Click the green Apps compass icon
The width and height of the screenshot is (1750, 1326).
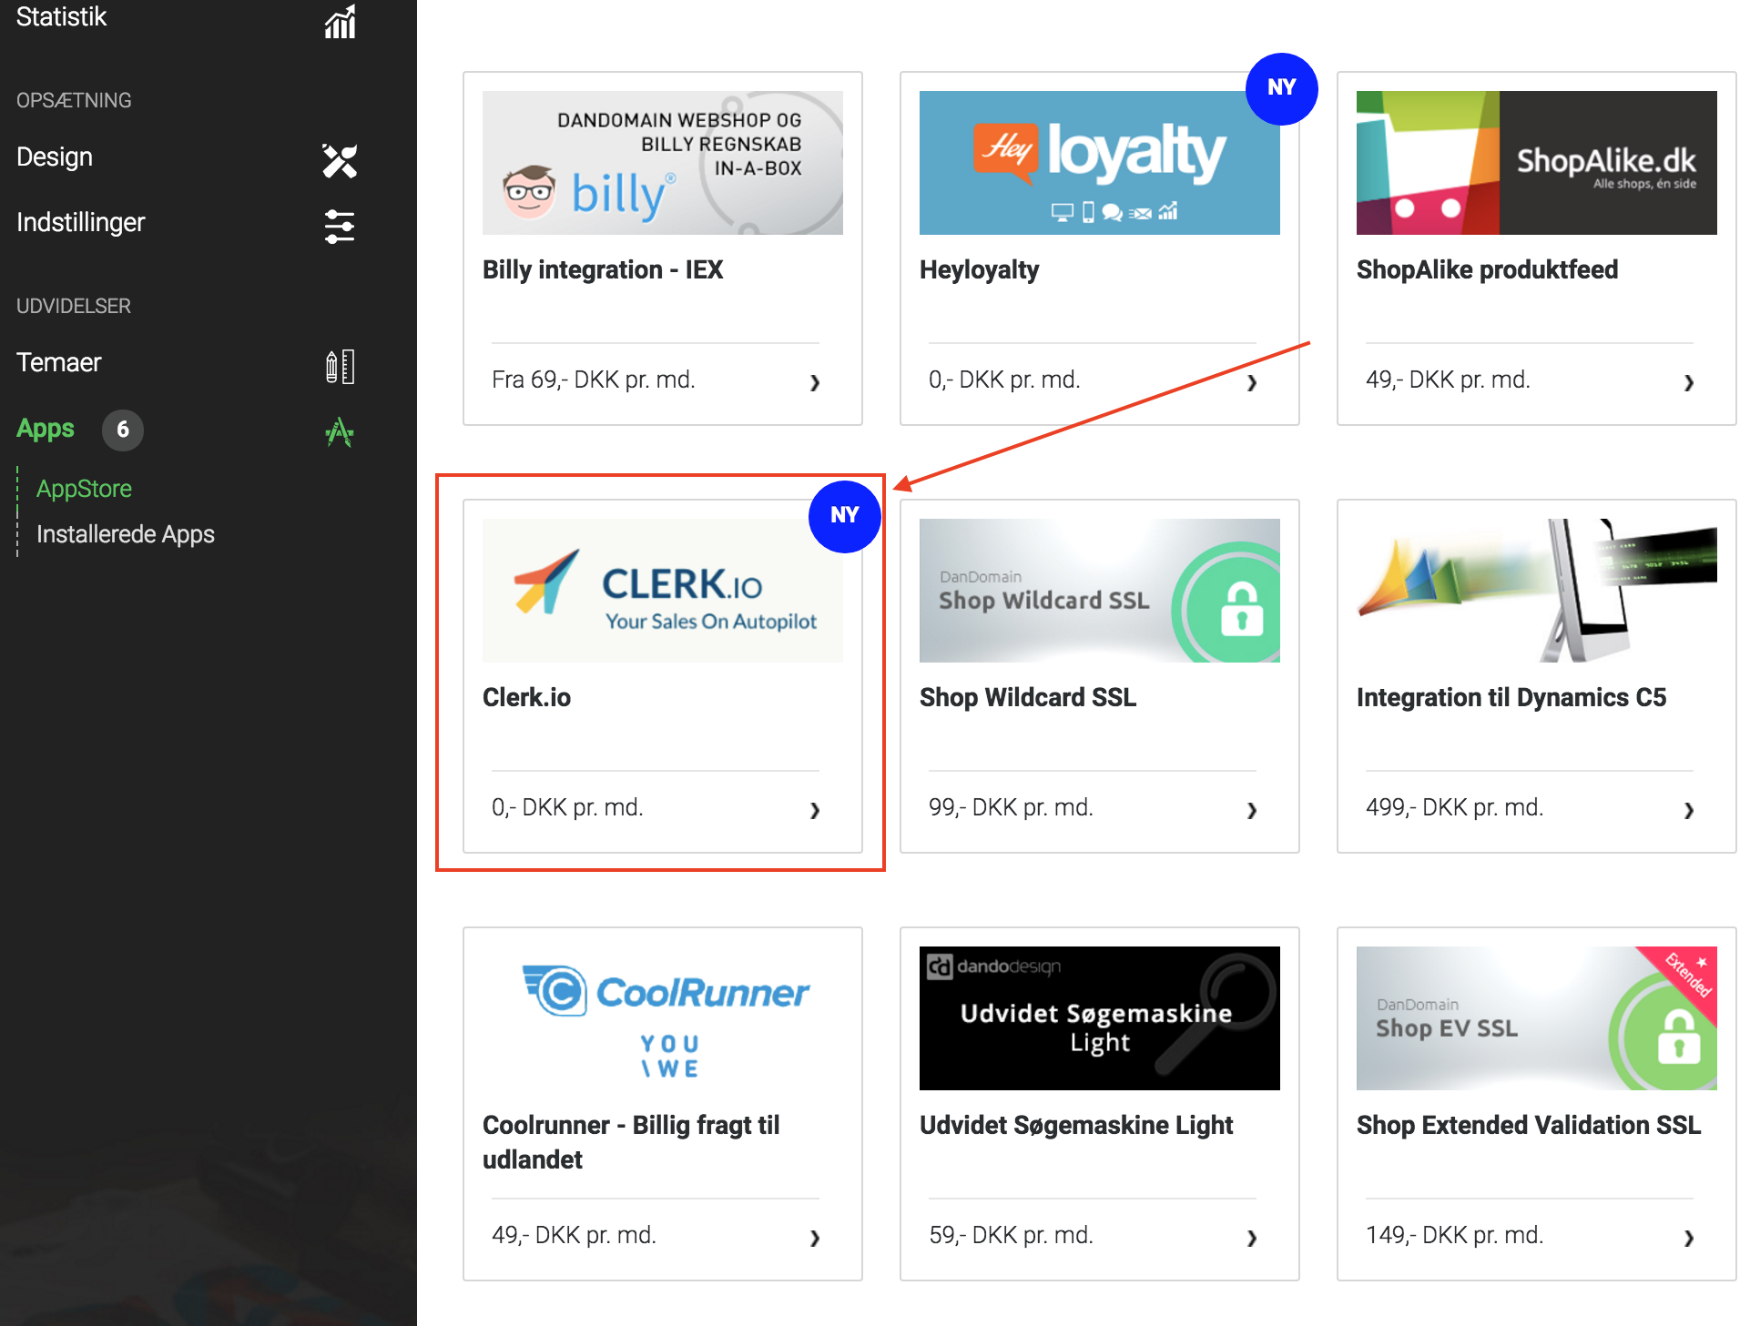click(x=340, y=431)
